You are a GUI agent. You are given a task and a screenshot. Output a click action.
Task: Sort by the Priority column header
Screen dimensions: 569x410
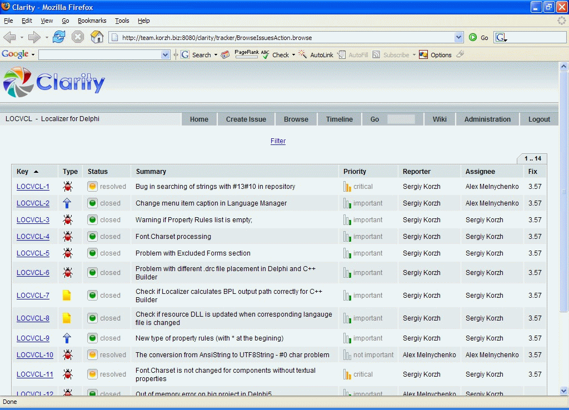tap(355, 172)
